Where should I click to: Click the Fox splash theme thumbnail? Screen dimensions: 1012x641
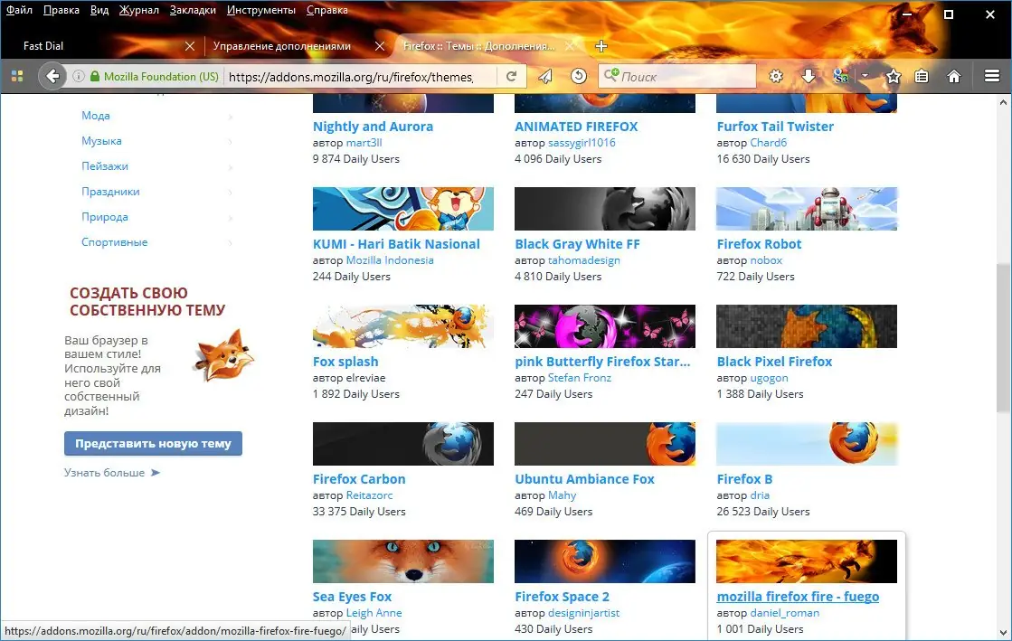pyautogui.click(x=403, y=326)
